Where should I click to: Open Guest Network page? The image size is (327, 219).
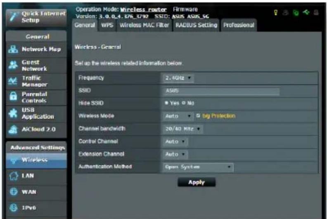coord(36,65)
